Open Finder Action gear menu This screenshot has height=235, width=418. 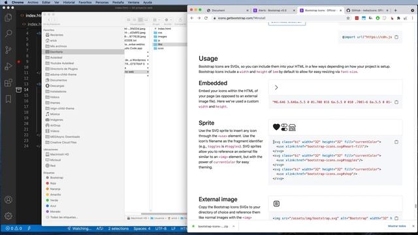pos(168,20)
